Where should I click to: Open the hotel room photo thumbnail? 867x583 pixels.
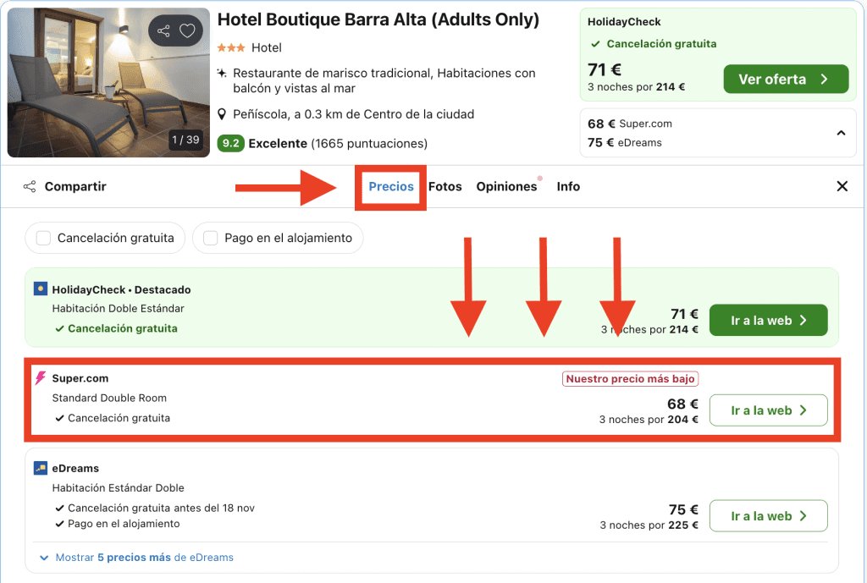[x=85, y=80]
